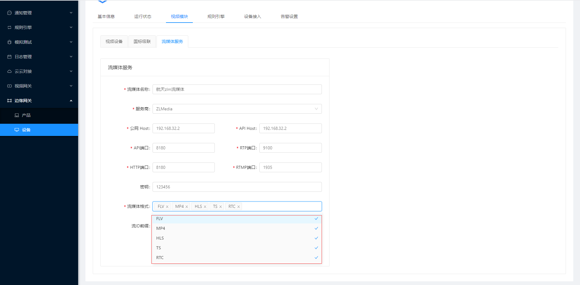
Task: Deselect FLV option in dropdown list
Action: [x=236, y=219]
